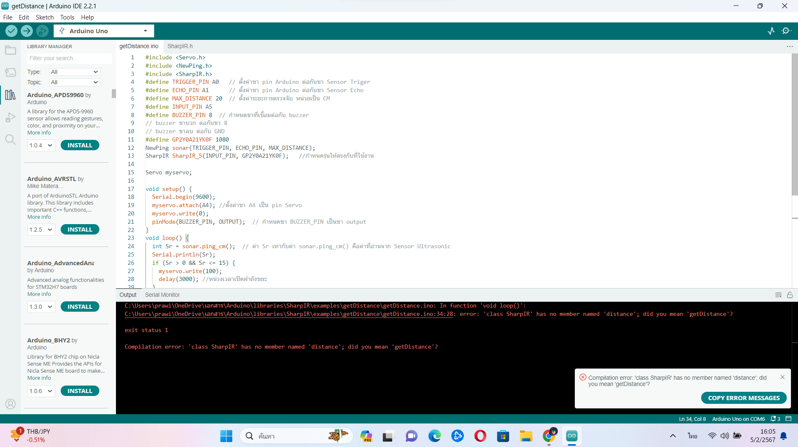Open File Explorer from the taskbar

(x=526, y=436)
